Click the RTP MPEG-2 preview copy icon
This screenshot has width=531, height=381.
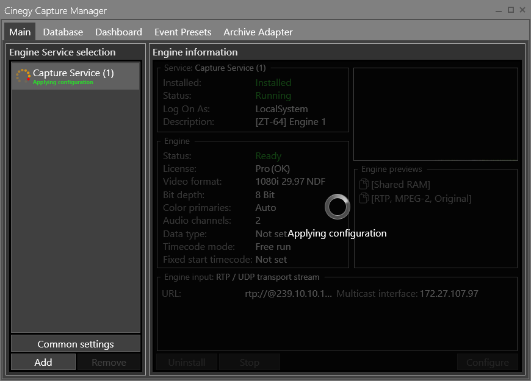click(364, 198)
